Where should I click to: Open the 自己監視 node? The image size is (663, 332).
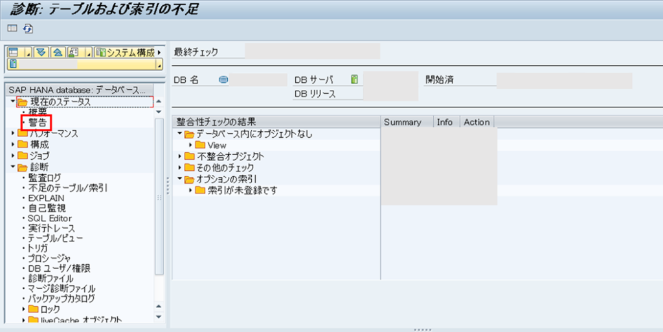click(x=47, y=208)
